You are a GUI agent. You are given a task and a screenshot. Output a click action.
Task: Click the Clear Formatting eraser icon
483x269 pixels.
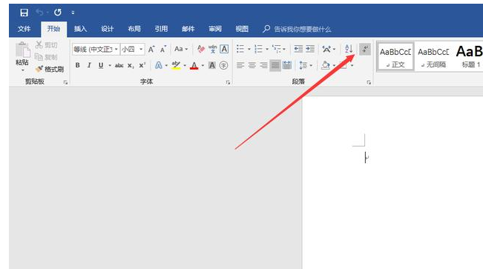coord(201,49)
